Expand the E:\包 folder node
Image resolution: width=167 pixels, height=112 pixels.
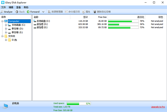click(6, 40)
